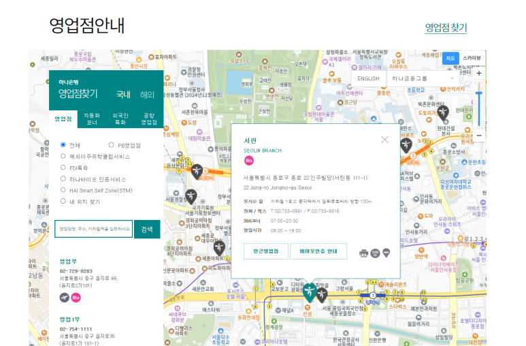The image size is (526, 346).
Task: Click the pink Bio badge in 서린 popup
Action: [249, 161]
